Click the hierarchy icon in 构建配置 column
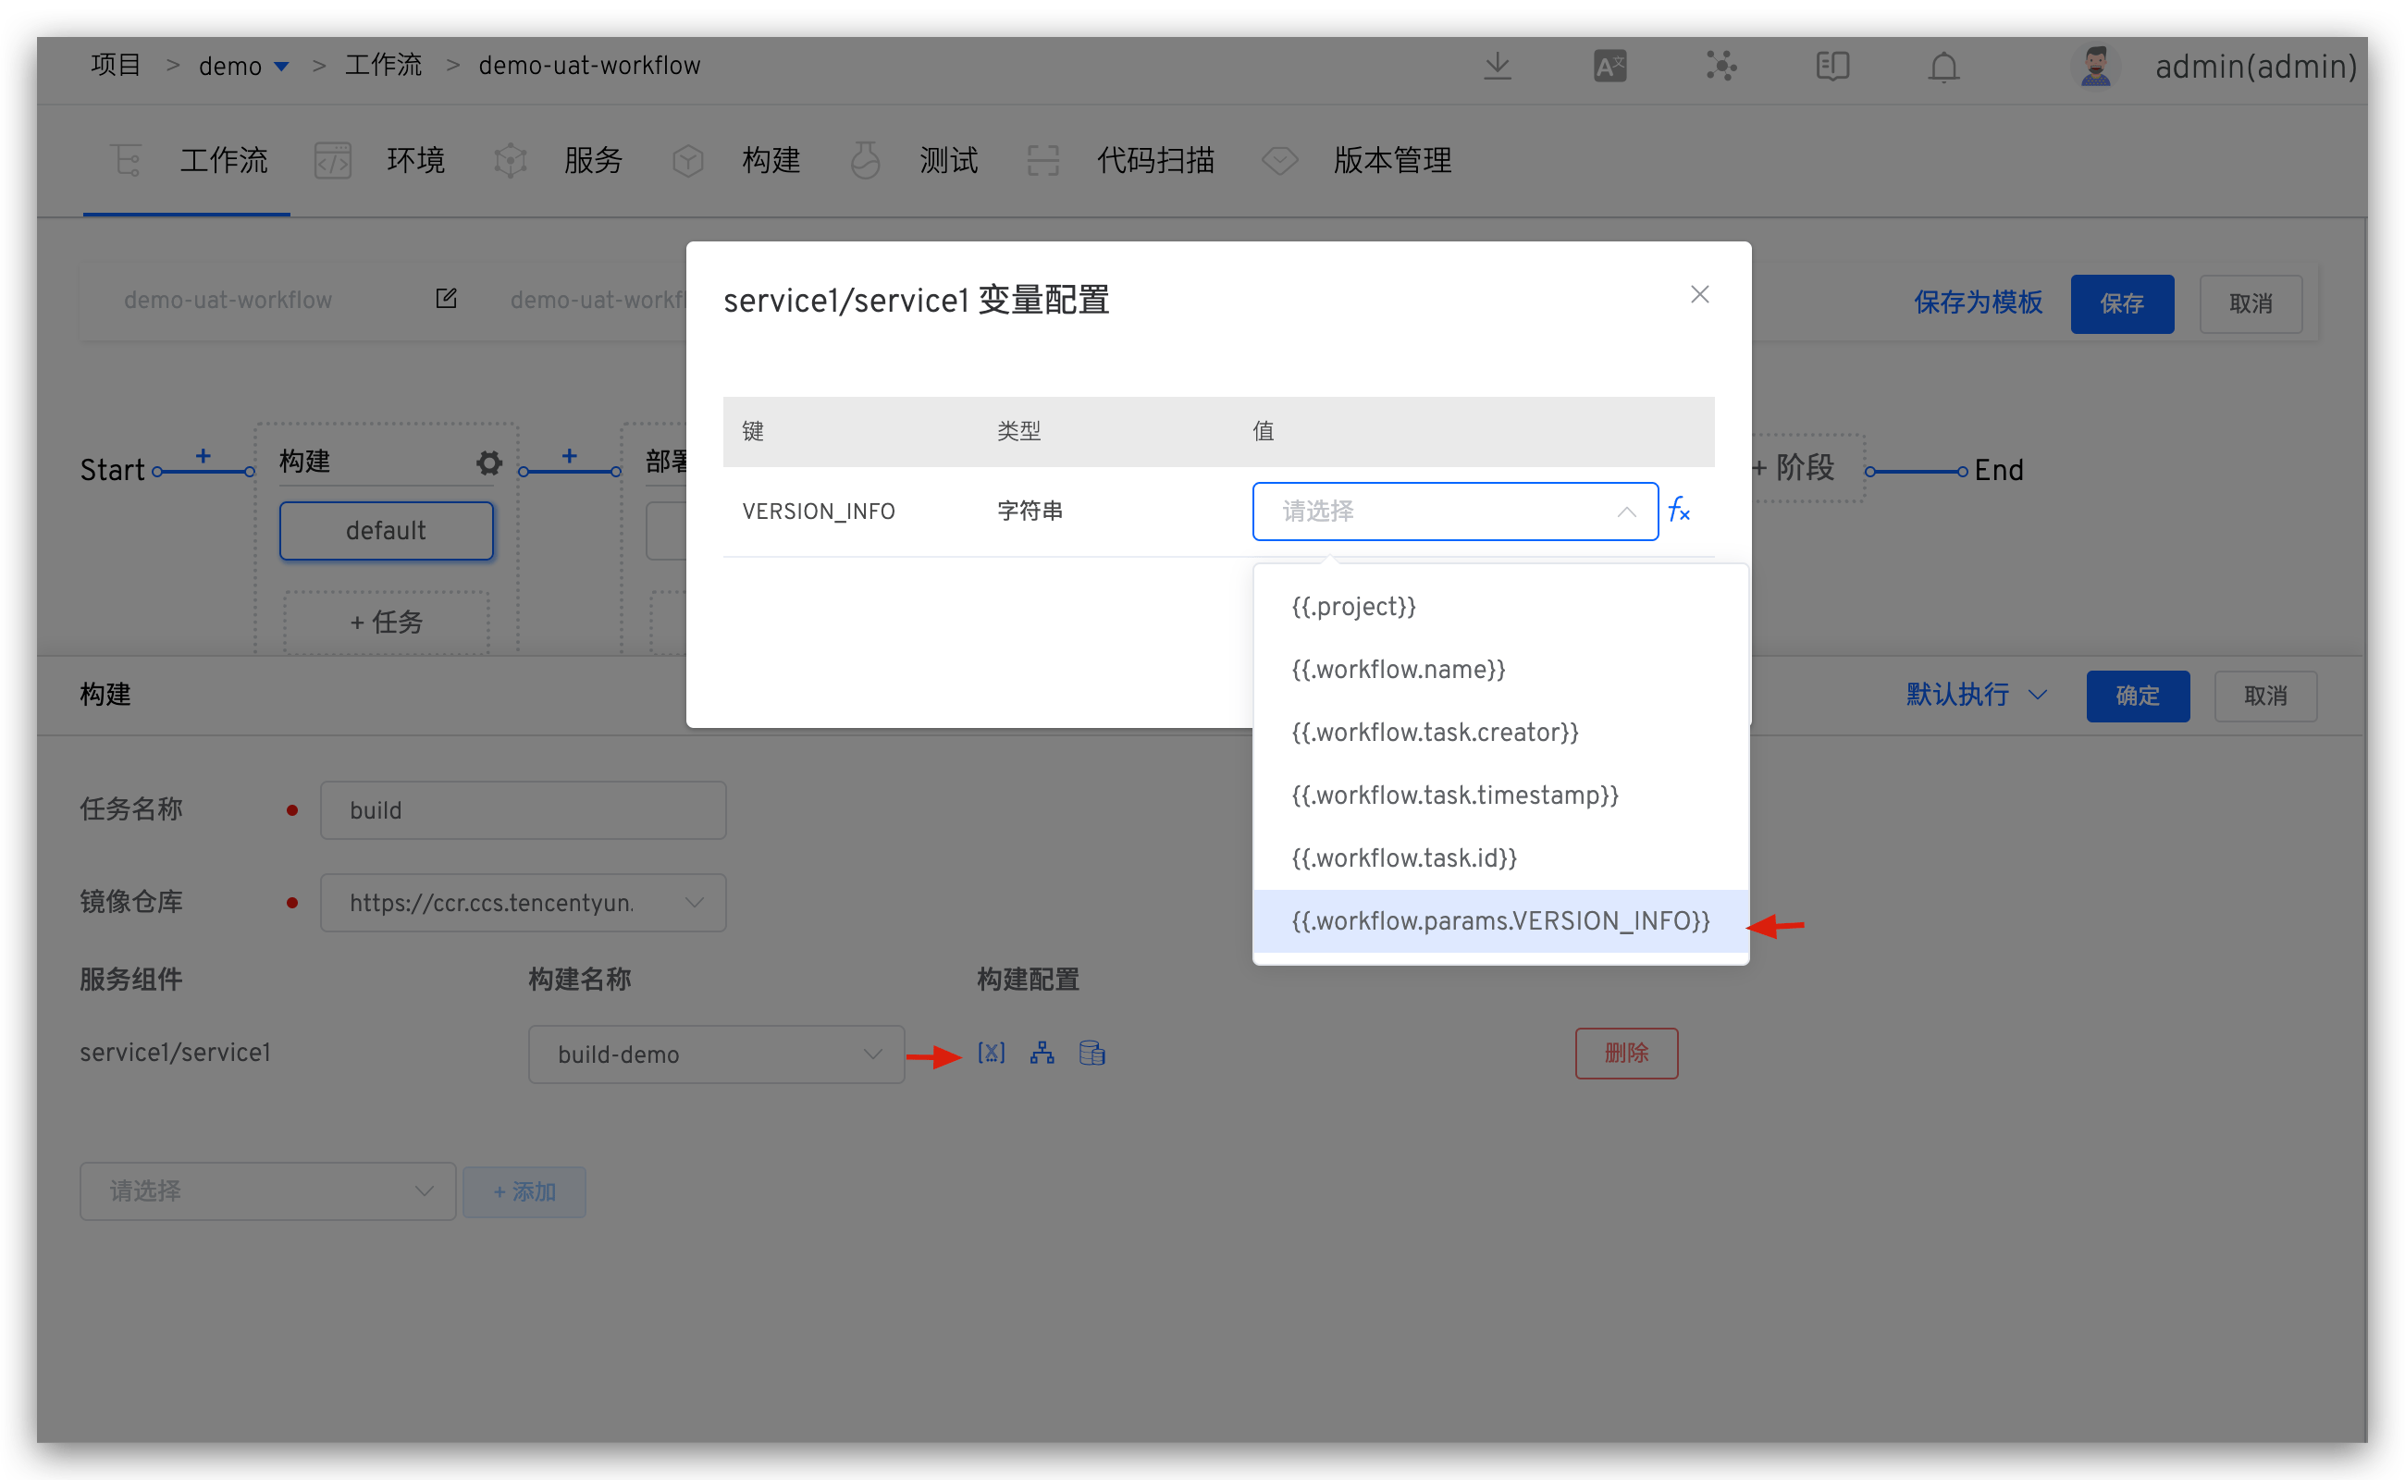 point(1042,1053)
